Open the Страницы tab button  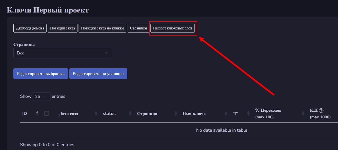138,28
